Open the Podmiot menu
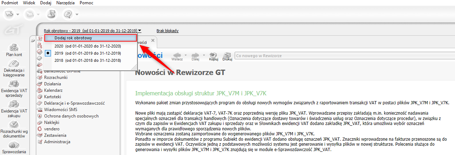The width and height of the screenshot is (455, 155). coord(10,3)
